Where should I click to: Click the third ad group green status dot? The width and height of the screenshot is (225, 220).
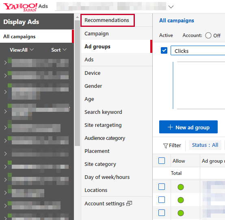[181, 213]
